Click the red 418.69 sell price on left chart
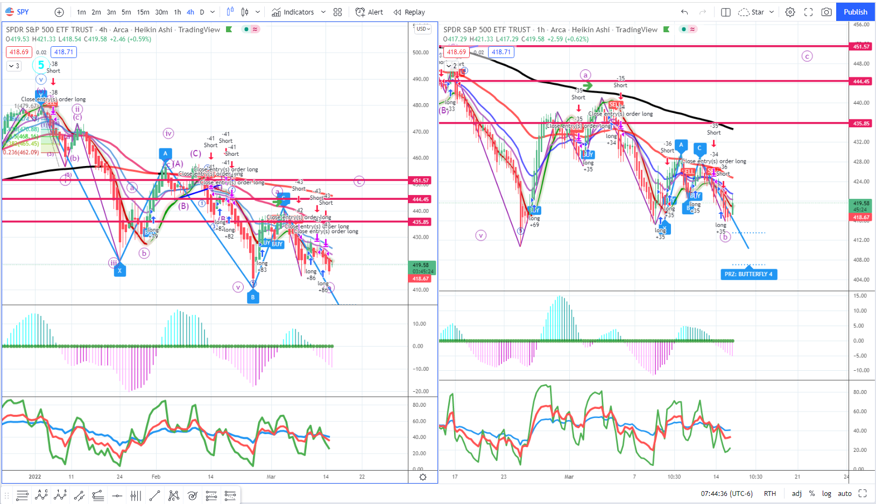The height and width of the screenshot is (504, 876). [19, 52]
